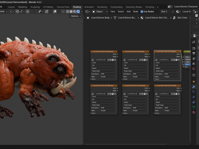The width and height of the screenshot is (199, 149).
Task: Open sRGB color space dropdown in White node
Action: pos(108,108)
